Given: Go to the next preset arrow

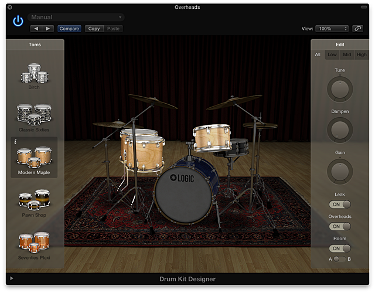Looking at the screenshot, I should pos(48,29).
